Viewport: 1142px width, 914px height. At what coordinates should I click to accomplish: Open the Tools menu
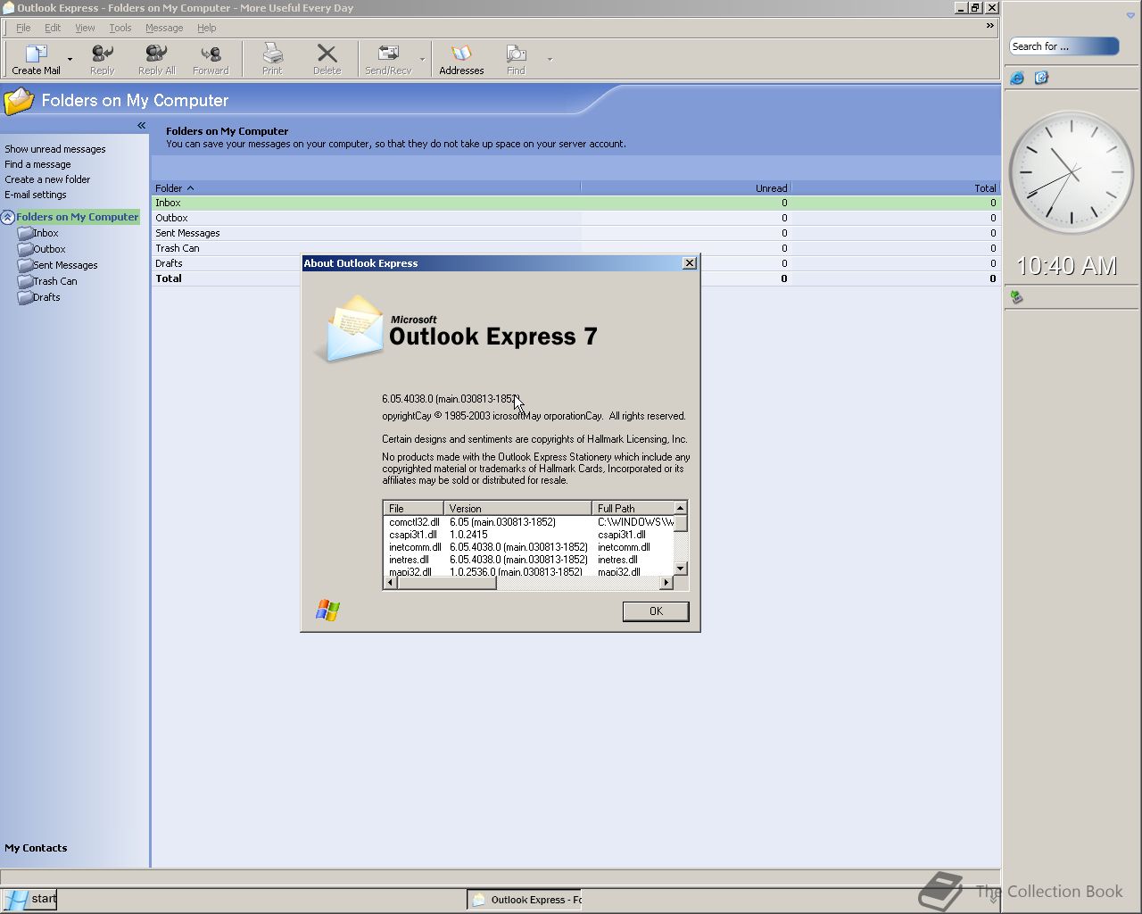pyautogui.click(x=120, y=28)
